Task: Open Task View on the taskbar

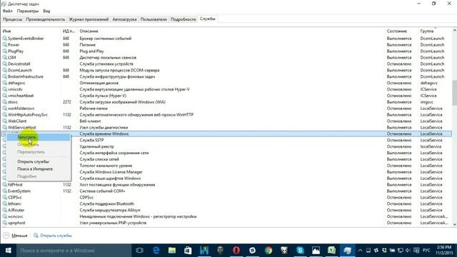Action: click(x=140, y=251)
